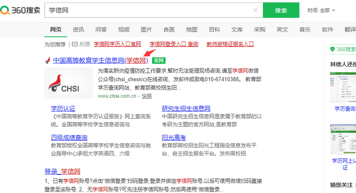
Task: Click the text 已有学信网账号?点击"微信登录"
Action: (90, 181)
